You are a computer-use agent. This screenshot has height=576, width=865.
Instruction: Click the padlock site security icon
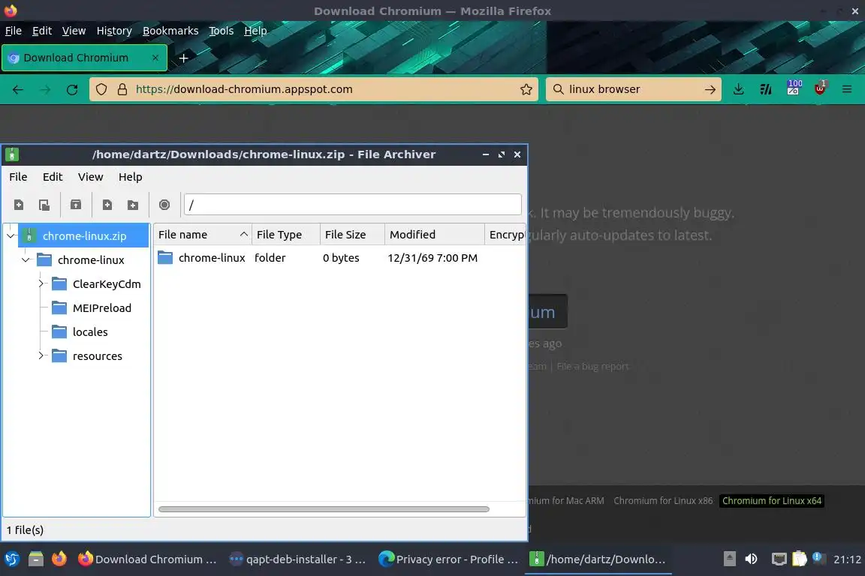tap(122, 89)
